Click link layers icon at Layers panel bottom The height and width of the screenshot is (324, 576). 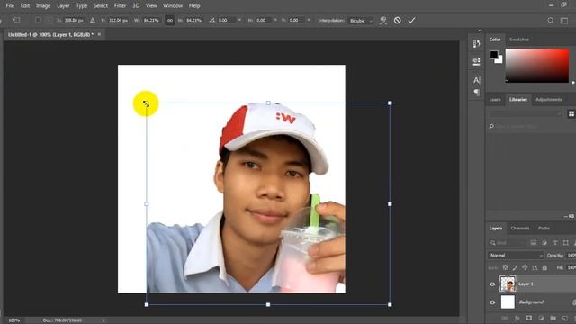coord(505,318)
